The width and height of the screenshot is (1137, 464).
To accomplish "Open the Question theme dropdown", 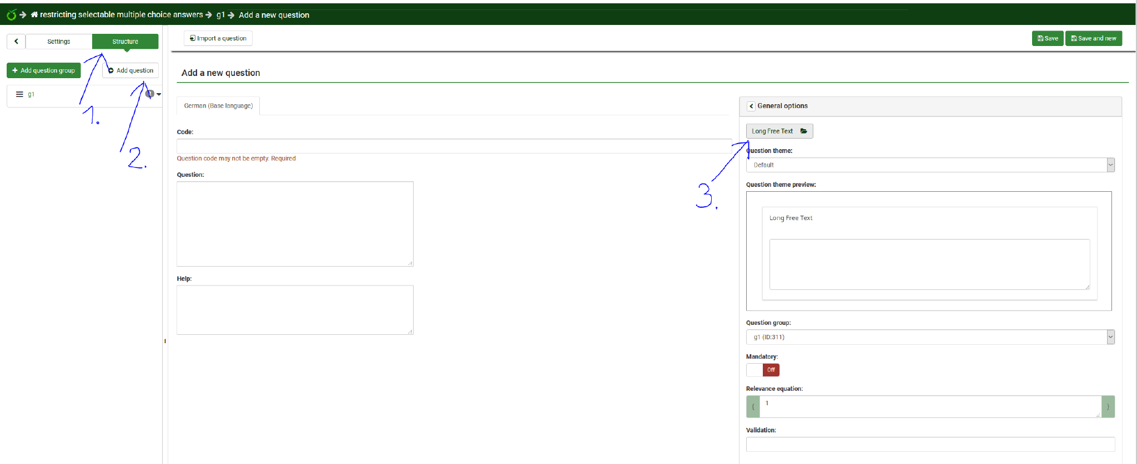I will coord(930,165).
